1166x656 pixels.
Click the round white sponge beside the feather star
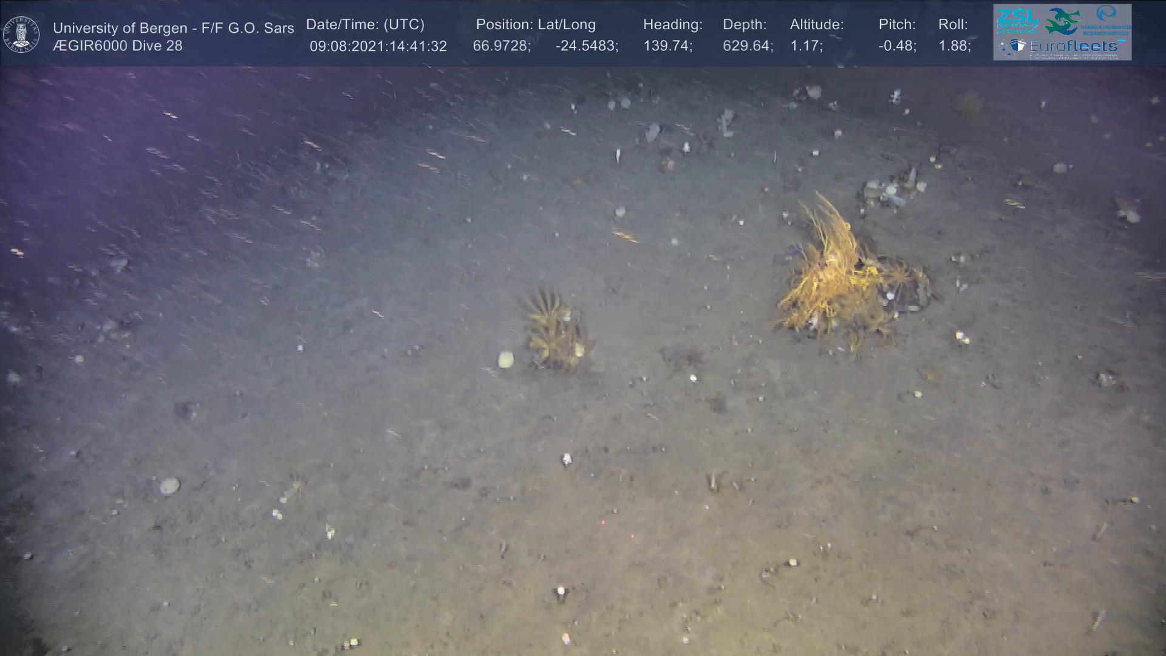click(505, 360)
